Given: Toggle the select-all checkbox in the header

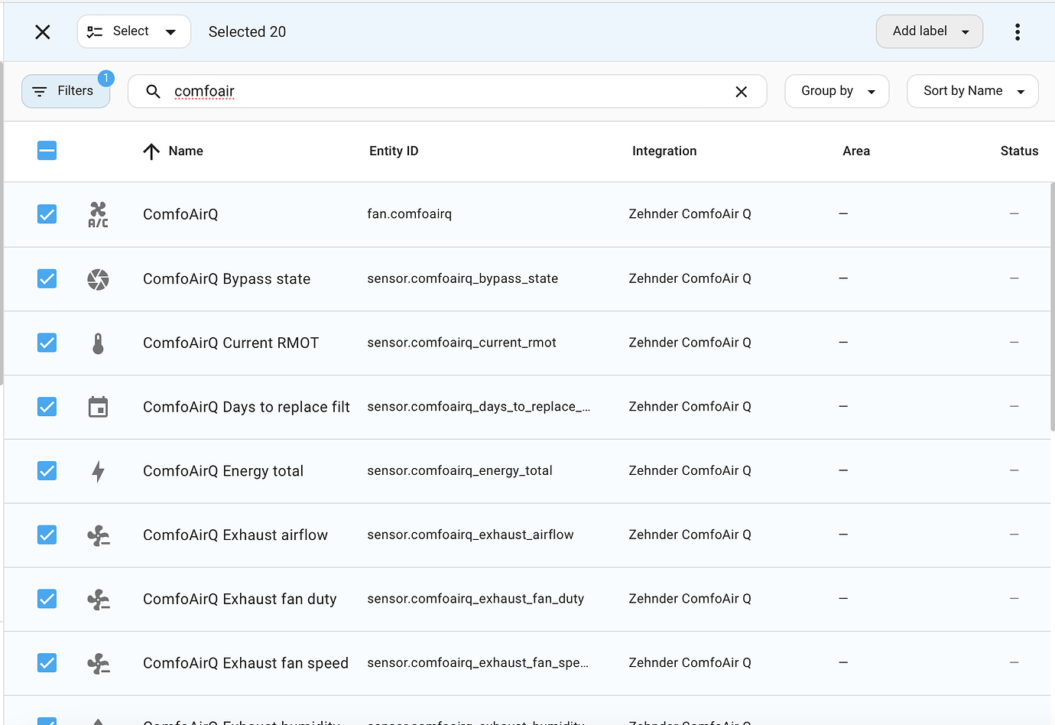Looking at the screenshot, I should [47, 151].
